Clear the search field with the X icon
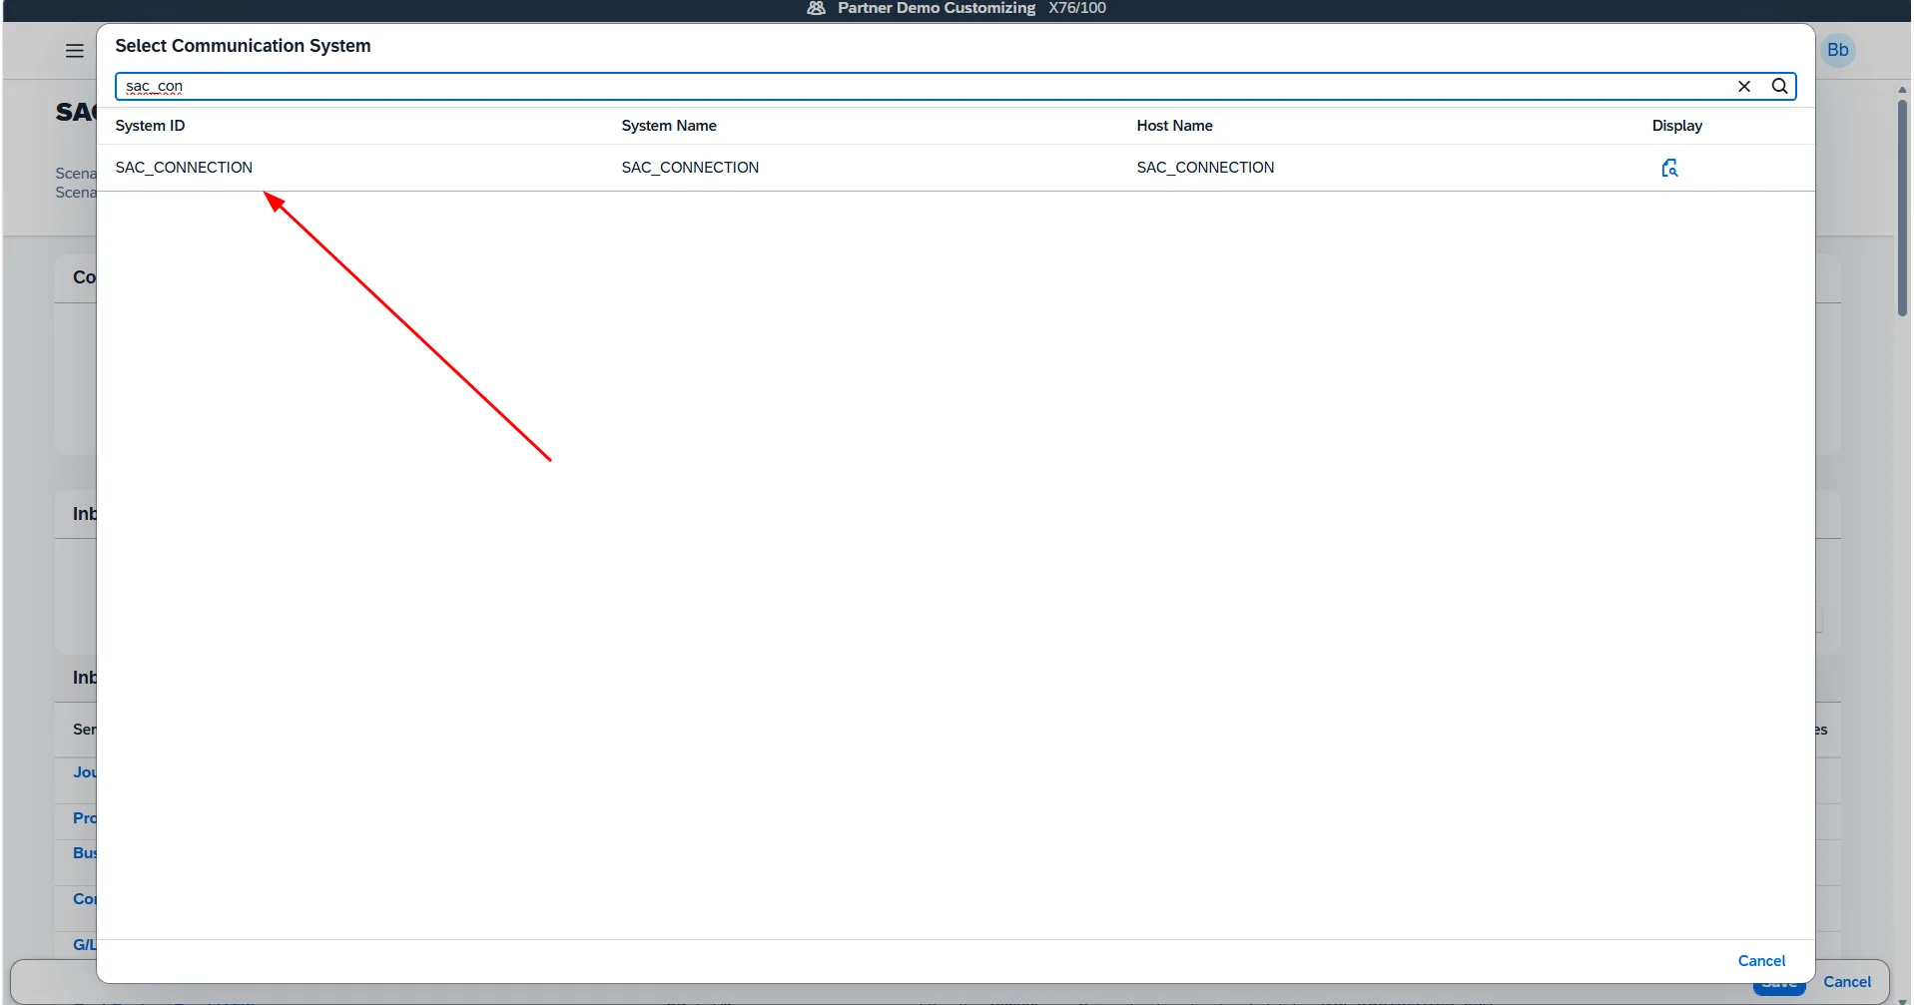The image size is (1914, 1005). [x=1744, y=86]
